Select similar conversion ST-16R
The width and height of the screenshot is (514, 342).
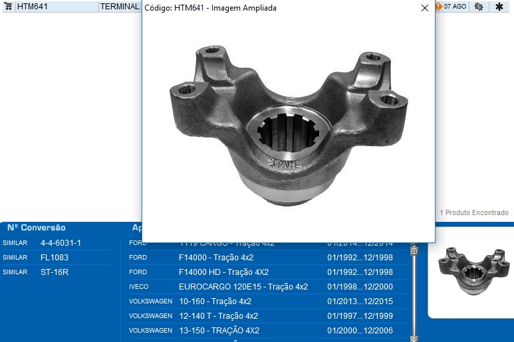[55, 272]
